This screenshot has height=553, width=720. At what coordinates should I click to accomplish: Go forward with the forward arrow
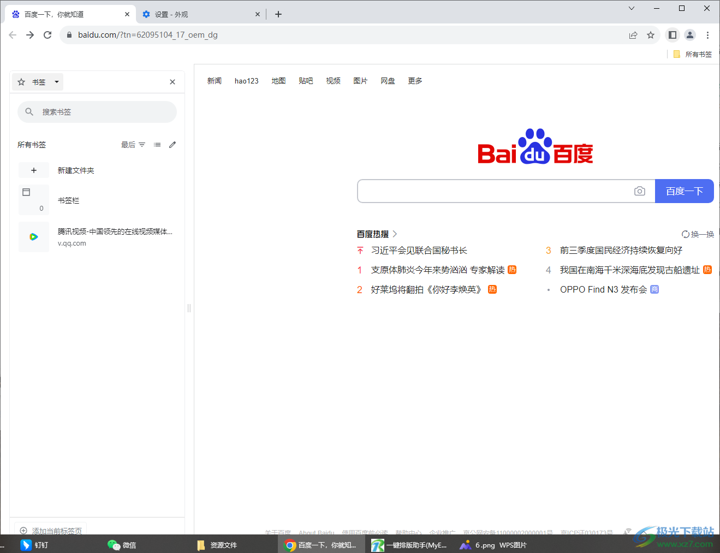30,35
